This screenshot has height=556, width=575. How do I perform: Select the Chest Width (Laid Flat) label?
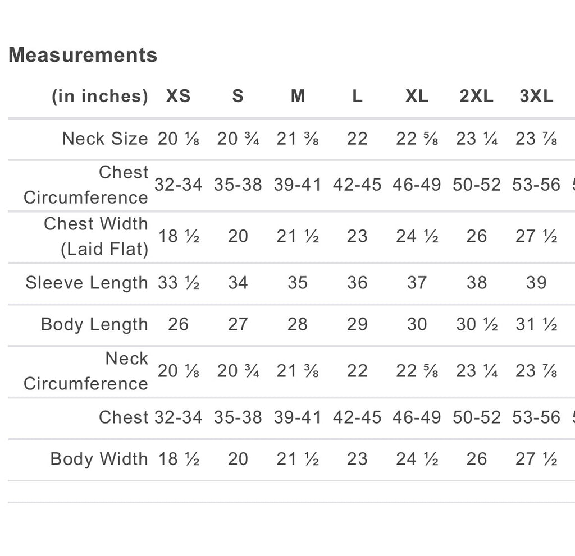[96, 236]
